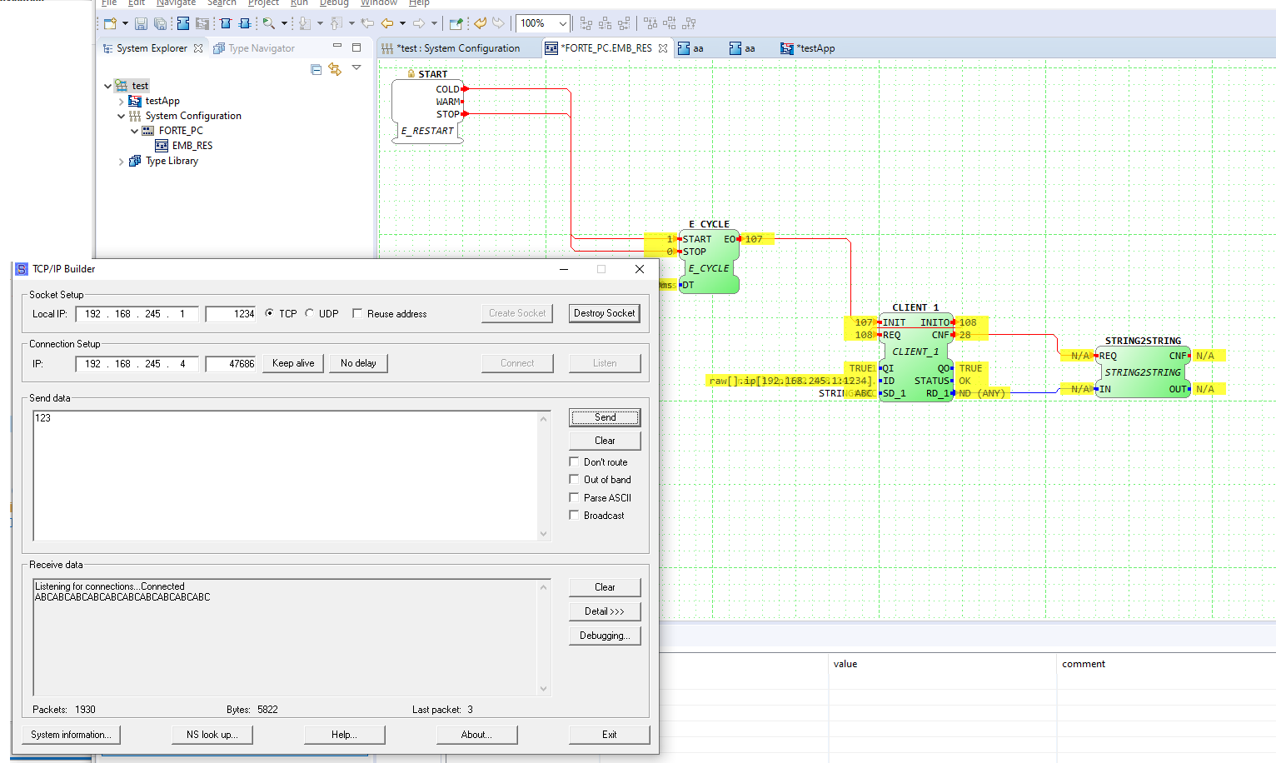
Task: Open the System Explorer View Menu triangle
Action: pos(356,68)
